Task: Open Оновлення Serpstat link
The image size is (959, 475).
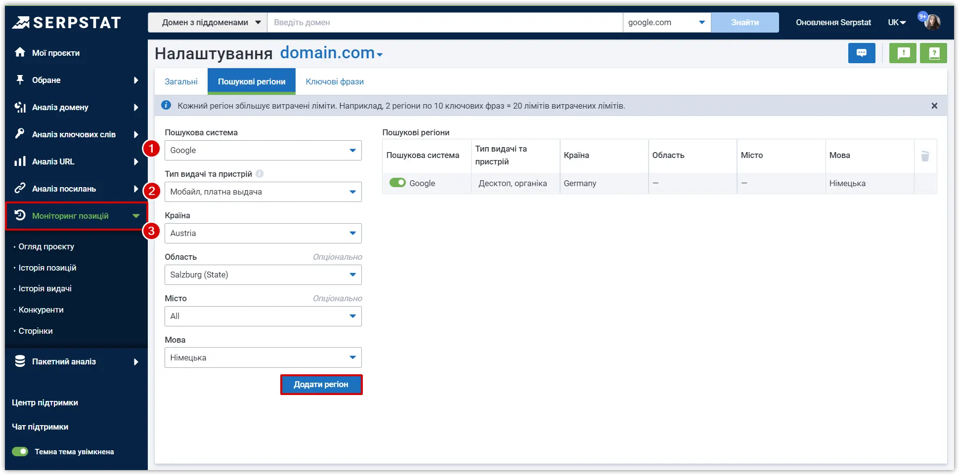Action: coord(833,22)
